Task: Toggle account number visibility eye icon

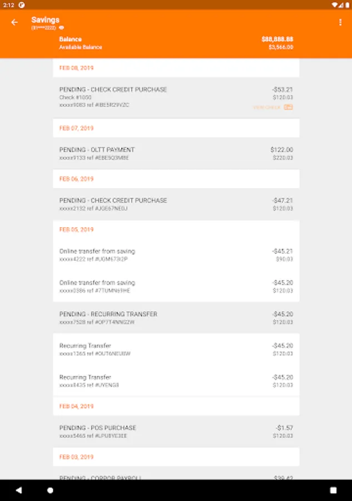Action: [62, 27]
